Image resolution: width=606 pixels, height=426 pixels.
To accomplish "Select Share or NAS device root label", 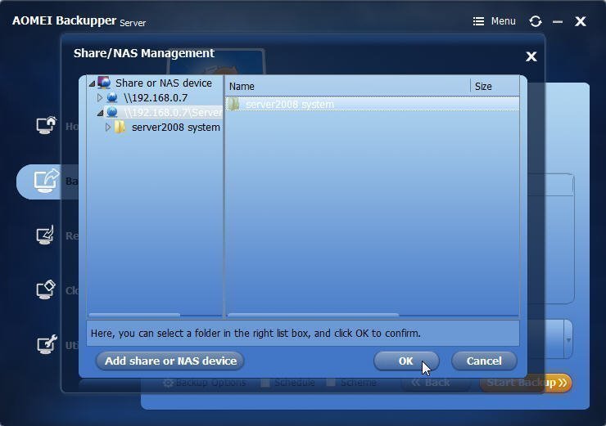I will [164, 83].
